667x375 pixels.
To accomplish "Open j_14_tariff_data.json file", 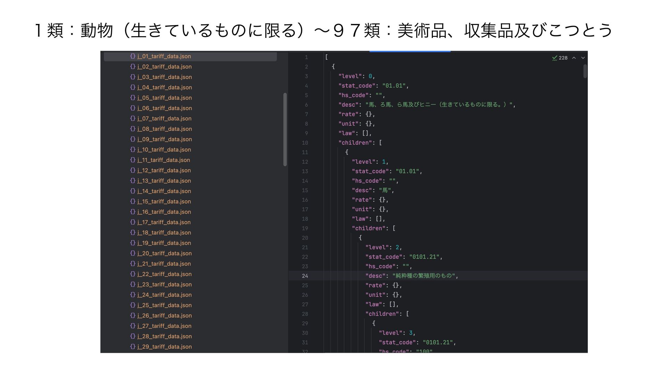I will [160, 191].
